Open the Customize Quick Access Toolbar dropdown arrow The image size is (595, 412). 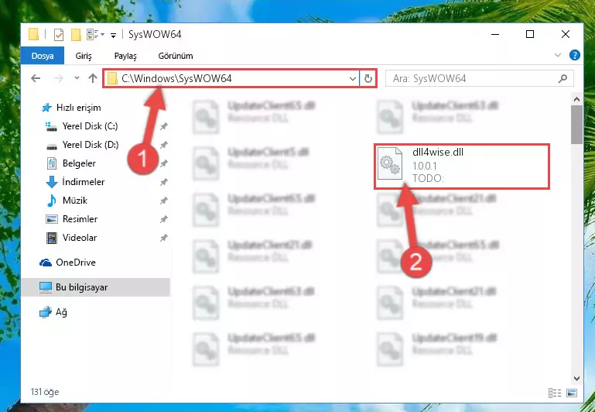point(113,36)
